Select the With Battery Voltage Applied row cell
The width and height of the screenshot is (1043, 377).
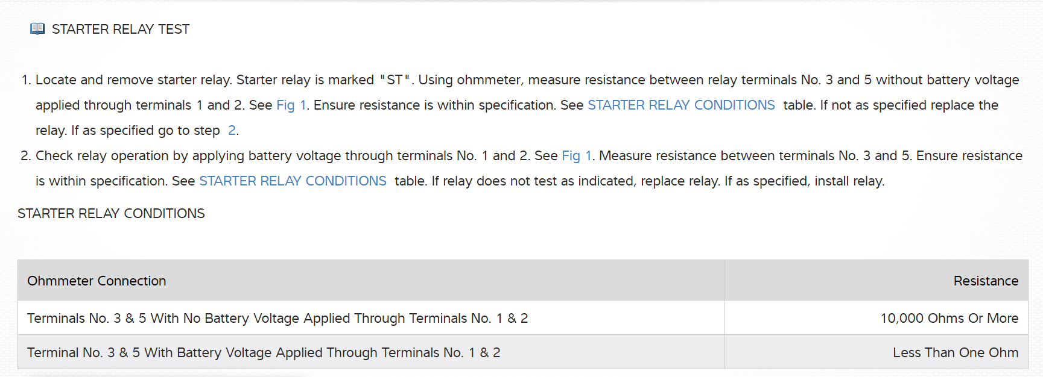(x=264, y=353)
